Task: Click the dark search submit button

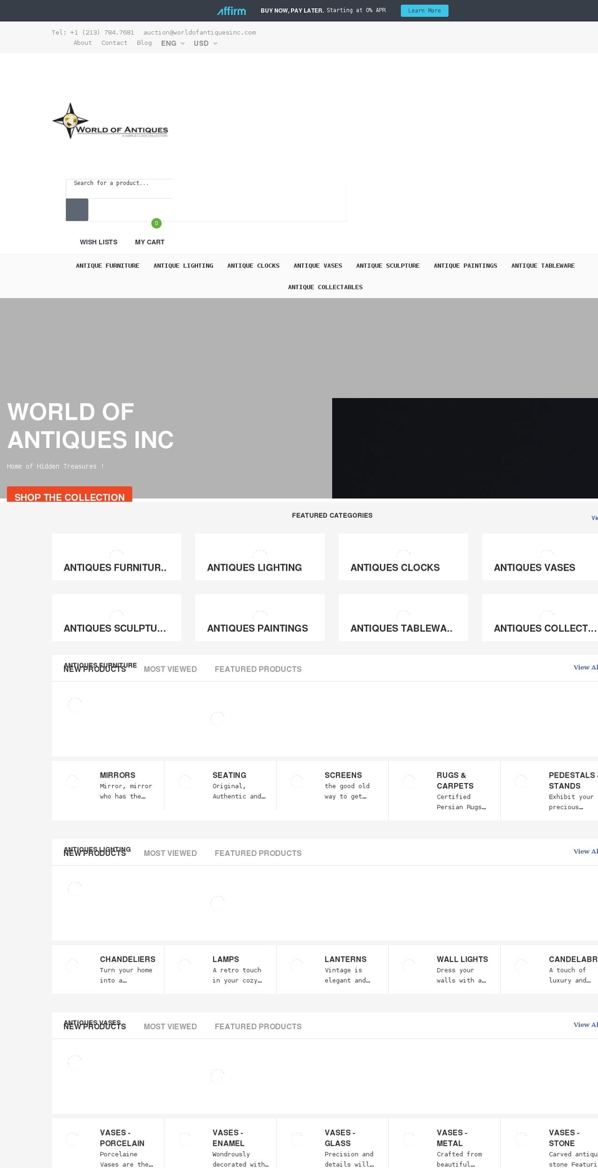Action: pos(77,210)
